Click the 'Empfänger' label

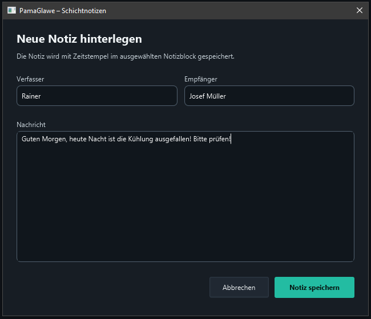[x=201, y=79]
